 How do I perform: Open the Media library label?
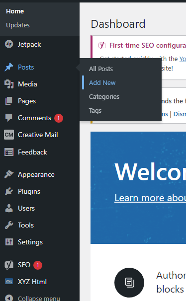pos(27,84)
